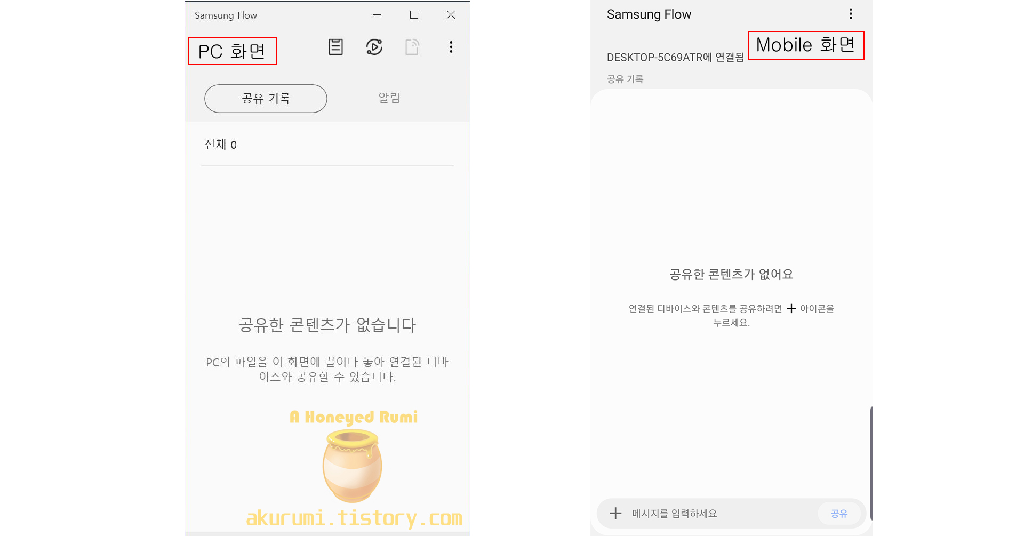The width and height of the screenshot is (1024, 536).
Task: Maximize the Samsung Flow PC window
Action: click(414, 15)
